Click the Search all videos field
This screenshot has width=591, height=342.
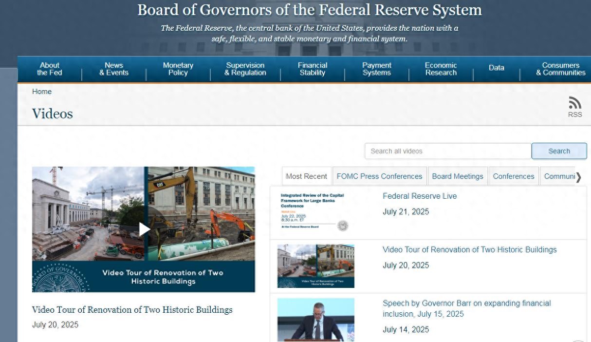[x=448, y=151]
